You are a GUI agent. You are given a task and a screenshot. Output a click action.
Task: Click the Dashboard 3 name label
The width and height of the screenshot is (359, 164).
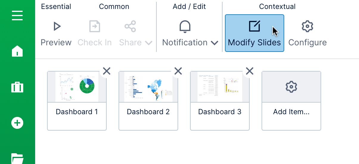click(220, 112)
